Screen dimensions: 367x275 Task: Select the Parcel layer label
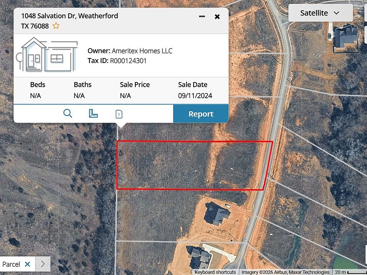point(11,264)
